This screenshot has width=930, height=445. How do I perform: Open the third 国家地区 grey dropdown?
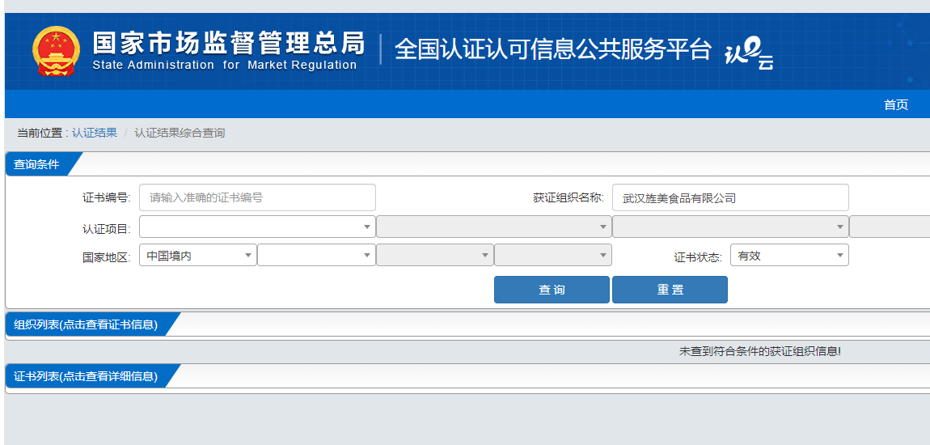point(435,255)
